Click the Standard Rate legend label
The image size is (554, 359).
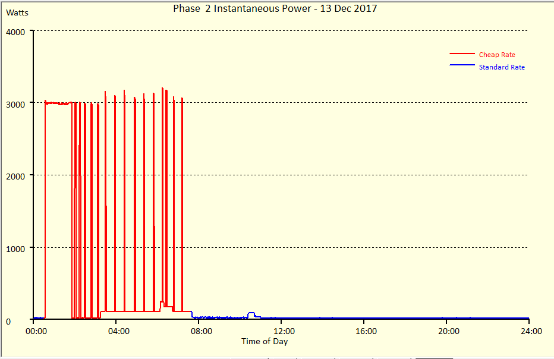pyautogui.click(x=501, y=67)
